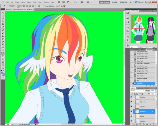
Task: Click the background purple color swatch
Action: (x=4, y=75)
